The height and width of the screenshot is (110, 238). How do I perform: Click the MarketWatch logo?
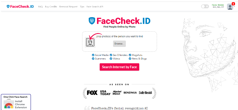pos(117,93)
